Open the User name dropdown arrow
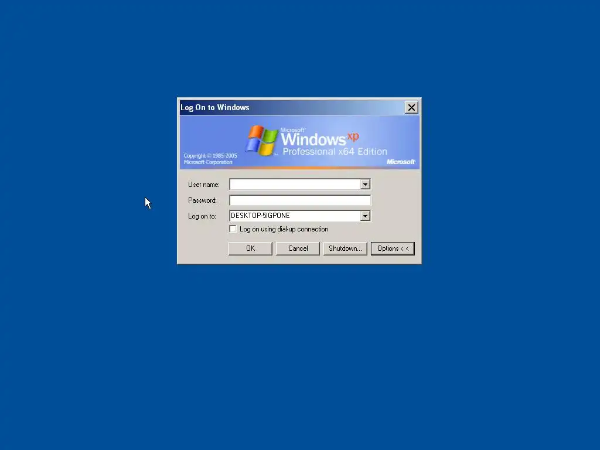600x450 pixels. (365, 185)
